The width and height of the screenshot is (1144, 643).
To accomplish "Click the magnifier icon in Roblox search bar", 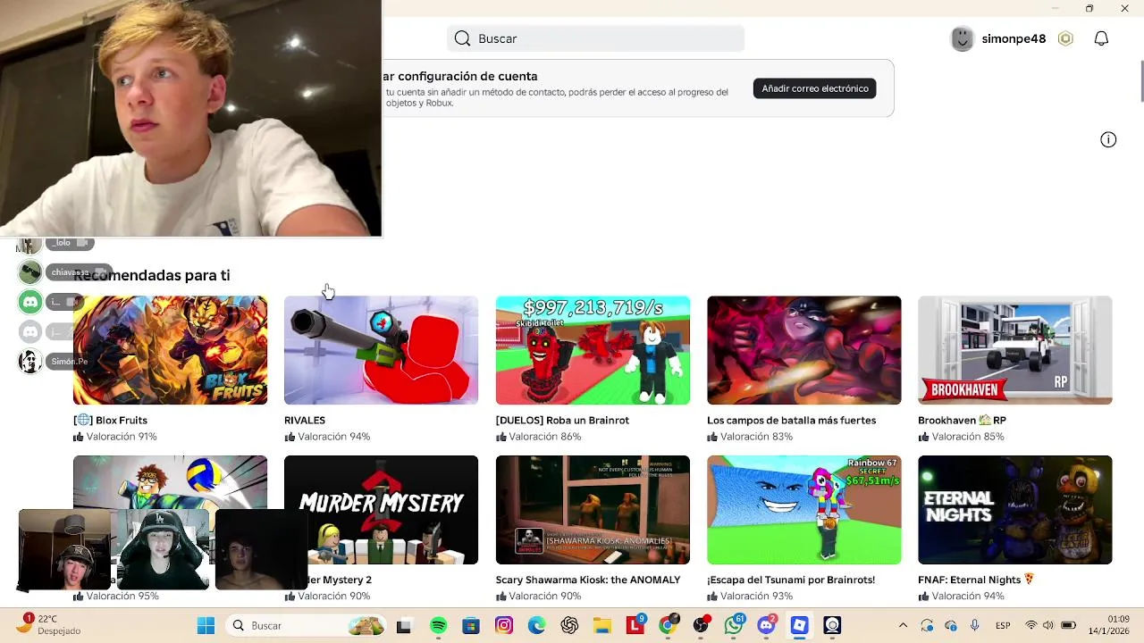I will point(462,38).
